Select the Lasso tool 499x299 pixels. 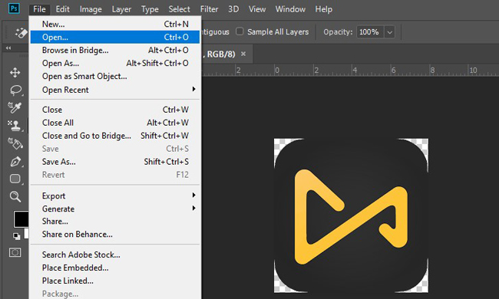point(15,90)
